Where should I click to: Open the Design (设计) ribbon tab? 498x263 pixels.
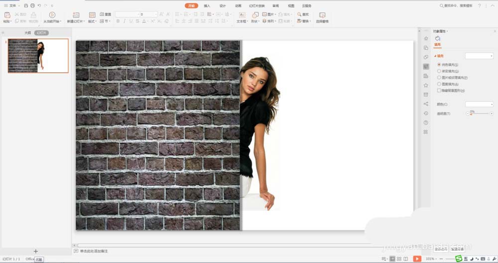pyautogui.click(x=223, y=5)
